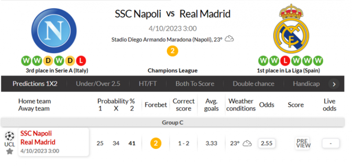Click the UCL football league icon
Viewport: 352px width, 166px height.
click(x=9, y=136)
